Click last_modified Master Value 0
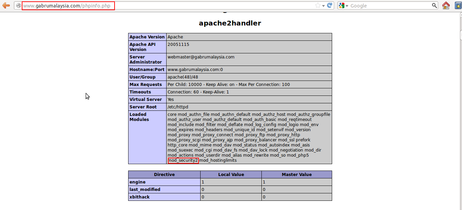Screen dimensions: 462x210 click(297, 190)
